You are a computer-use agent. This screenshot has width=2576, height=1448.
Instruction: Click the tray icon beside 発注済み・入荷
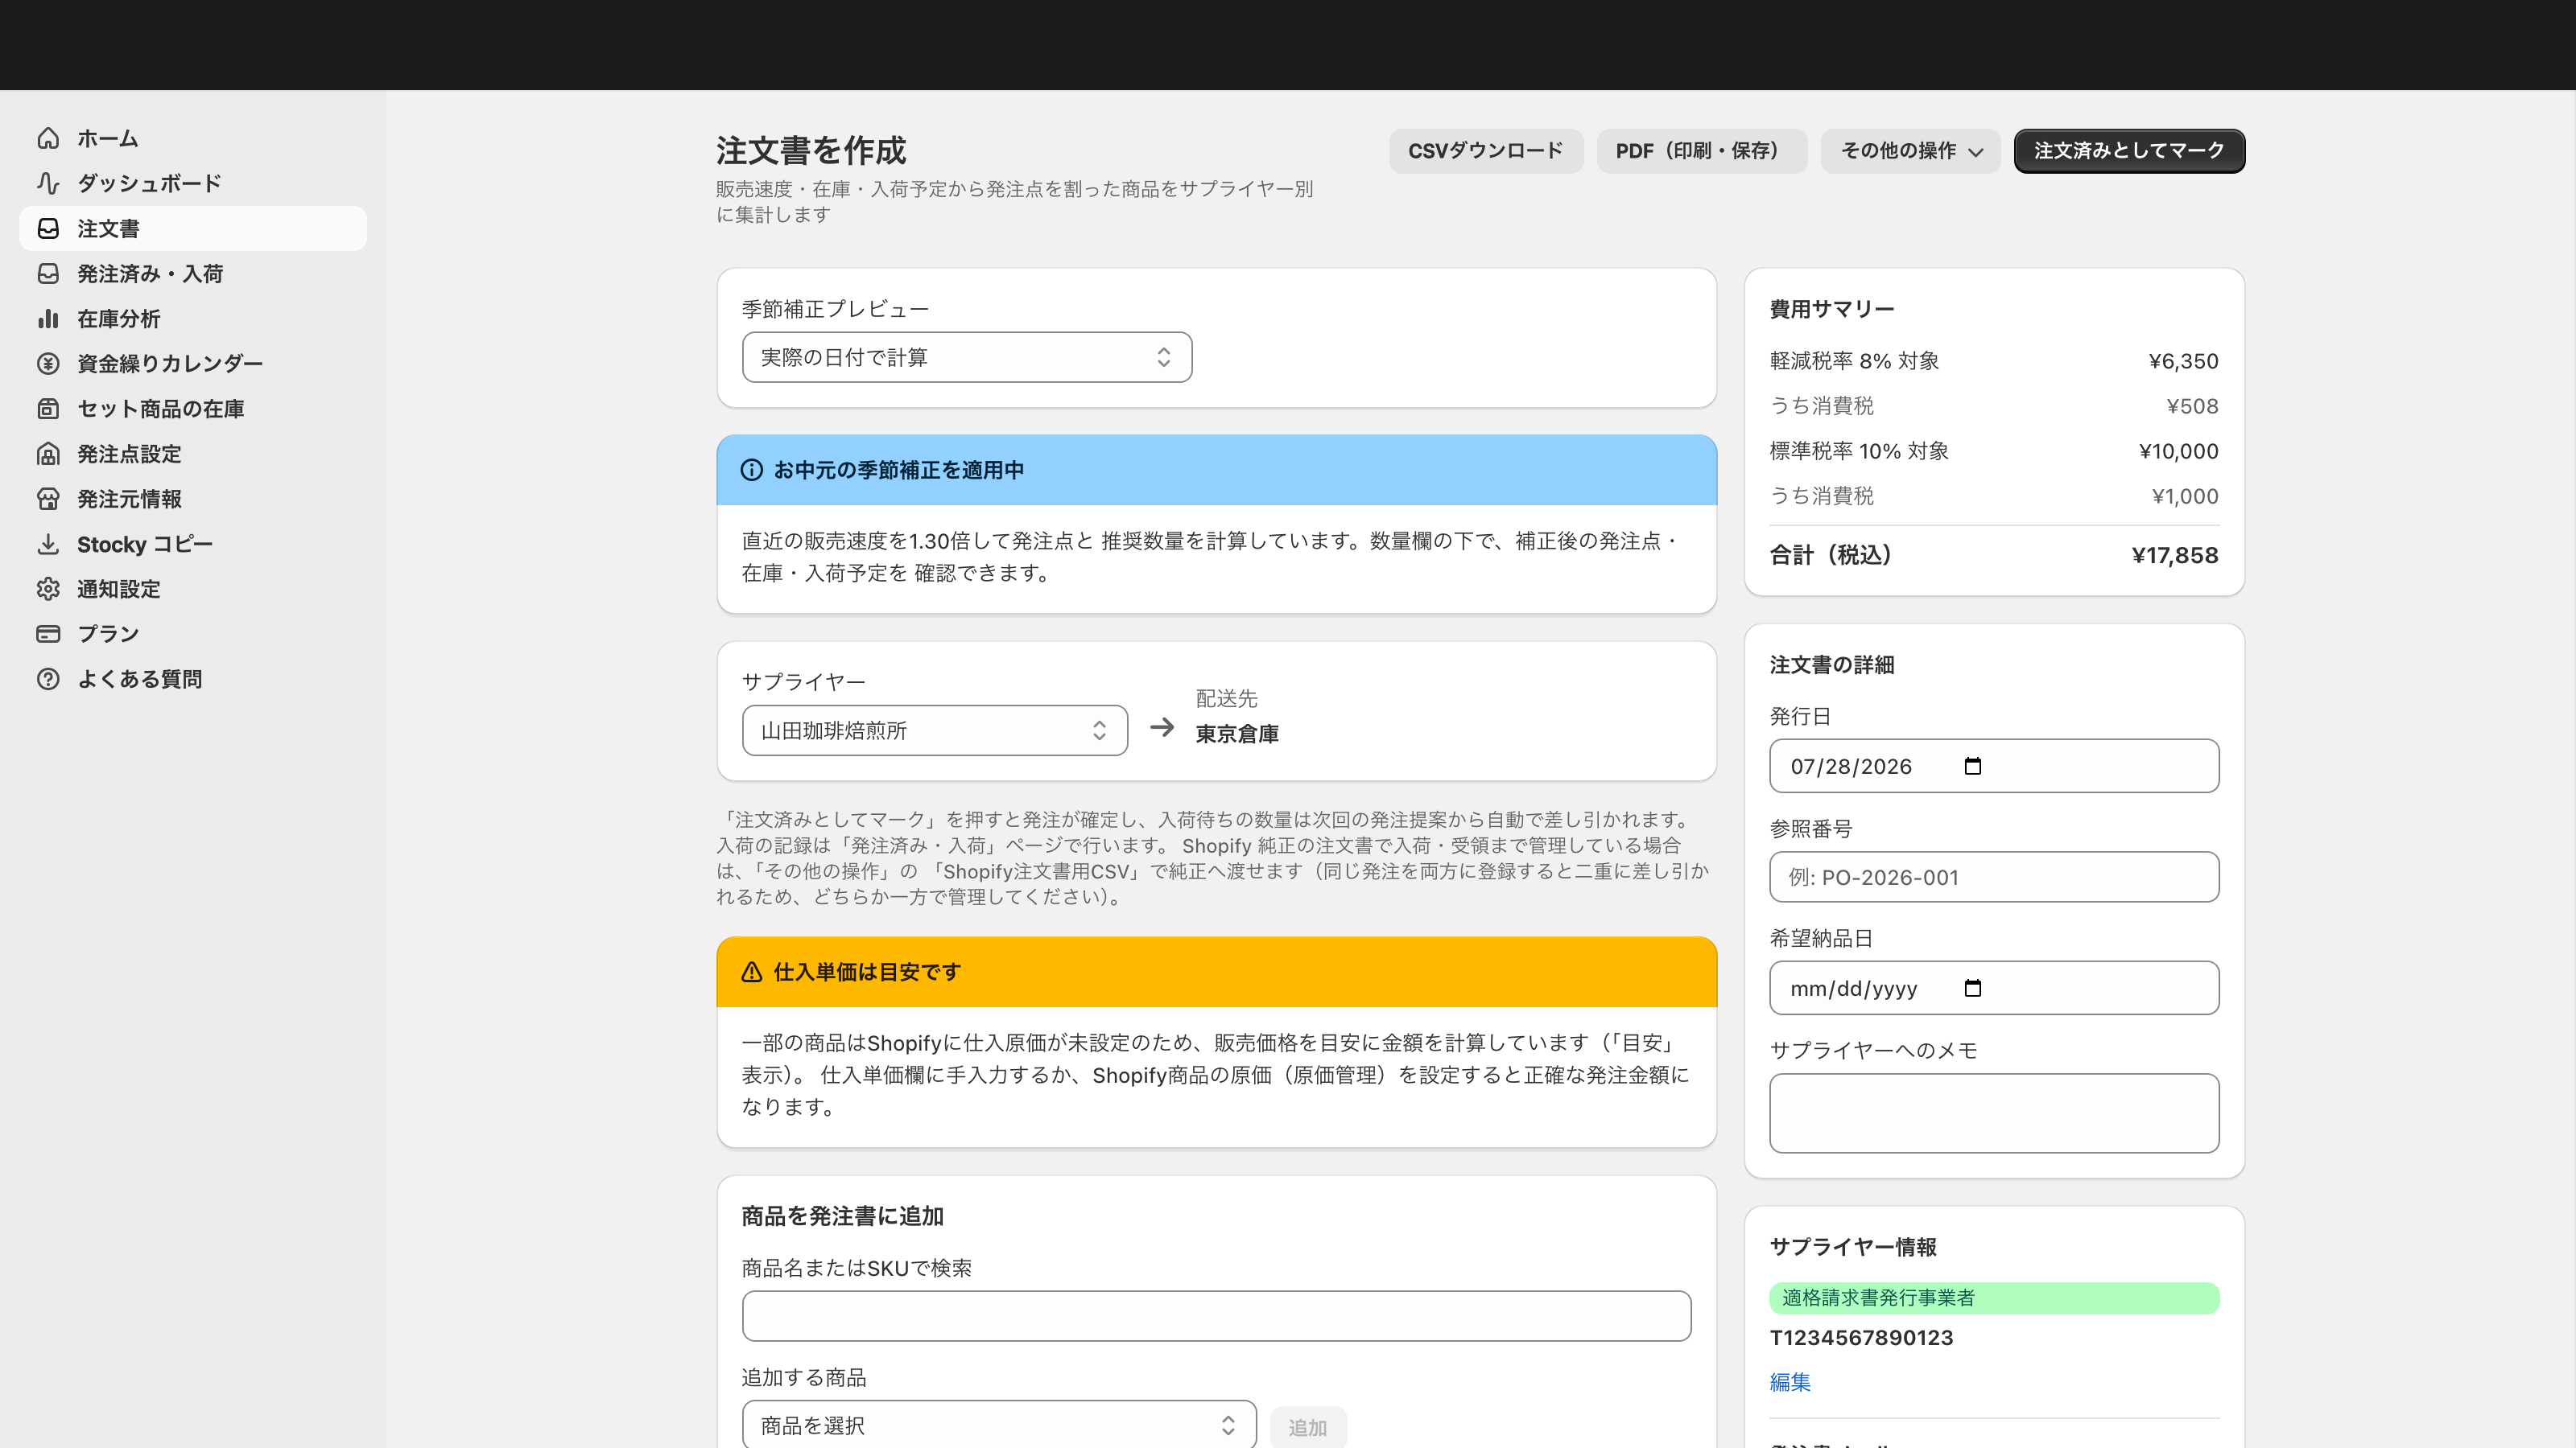point(48,274)
